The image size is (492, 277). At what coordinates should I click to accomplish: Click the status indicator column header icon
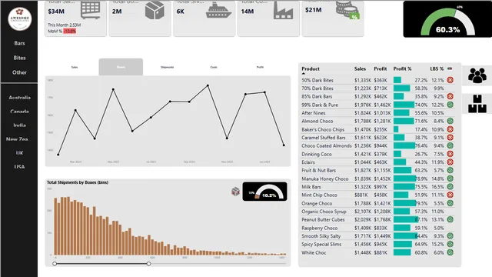(x=450, y=68)
